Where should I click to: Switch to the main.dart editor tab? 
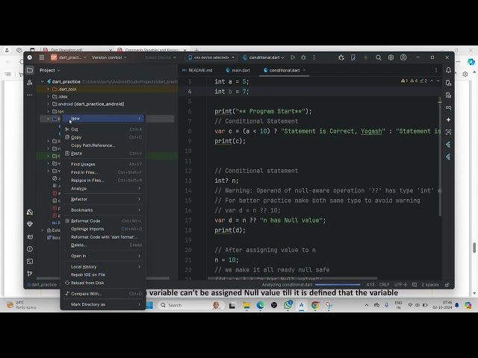(238, 70)
